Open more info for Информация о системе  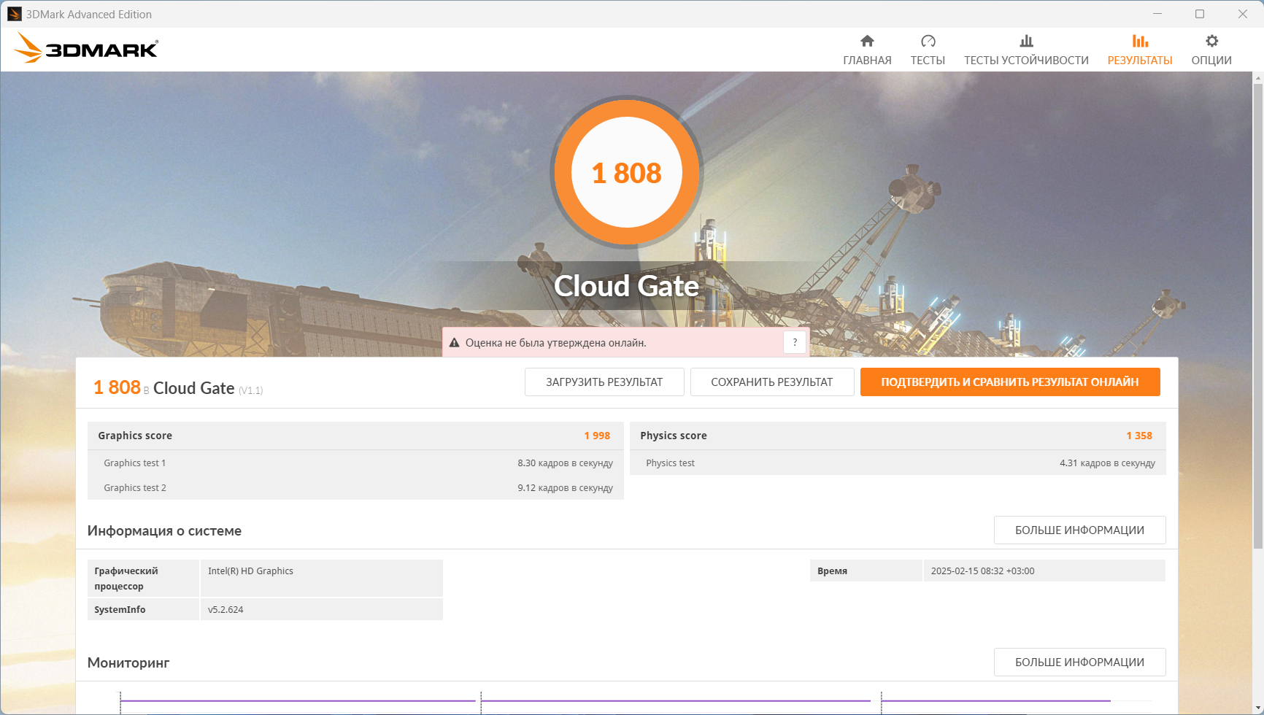point(1079,530)
